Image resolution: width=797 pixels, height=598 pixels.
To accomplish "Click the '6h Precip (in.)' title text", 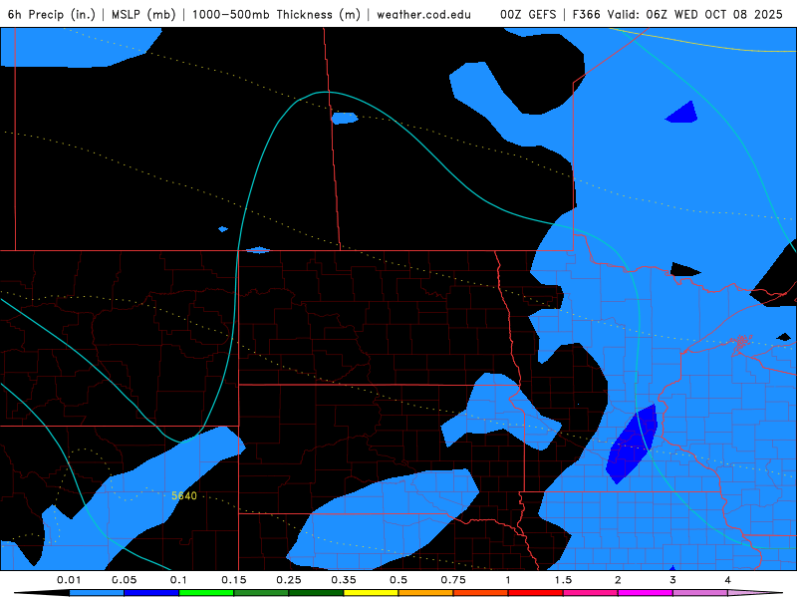I will (x=52, y=14).
